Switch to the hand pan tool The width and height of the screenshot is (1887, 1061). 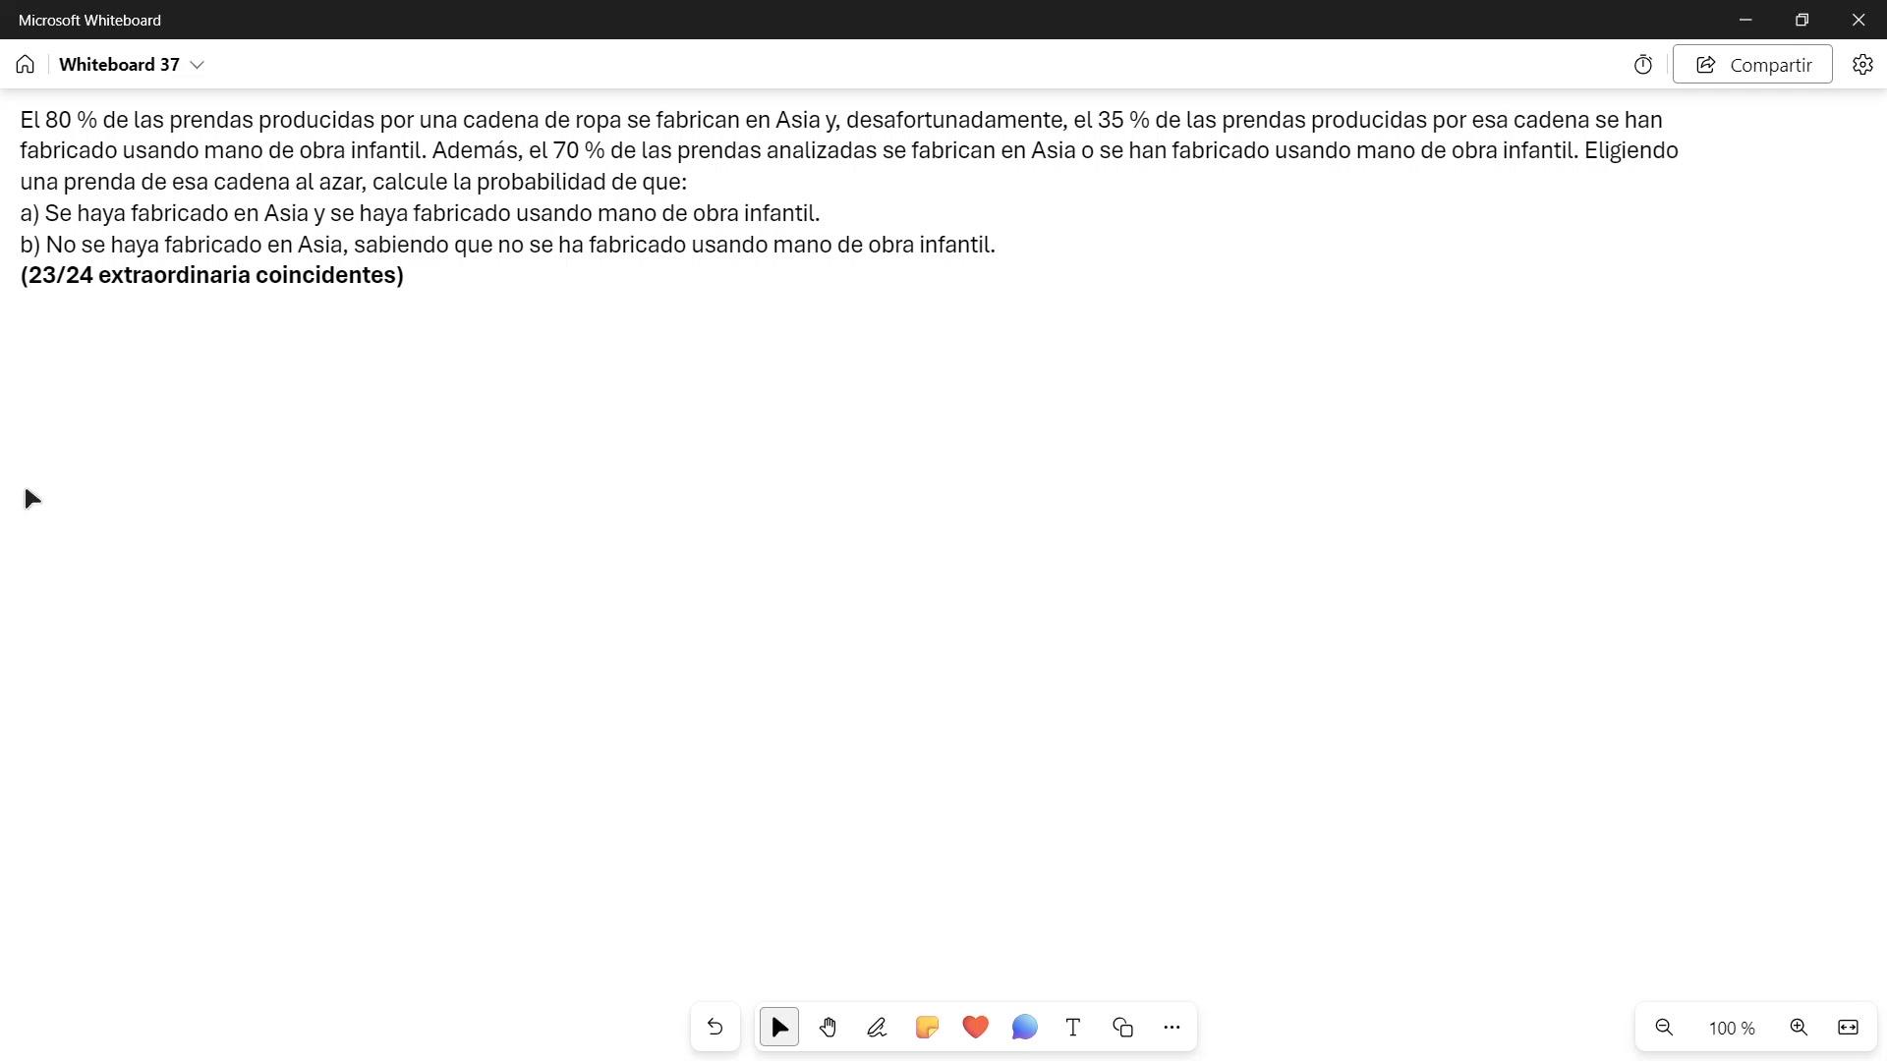click(x=828, y=1028)
